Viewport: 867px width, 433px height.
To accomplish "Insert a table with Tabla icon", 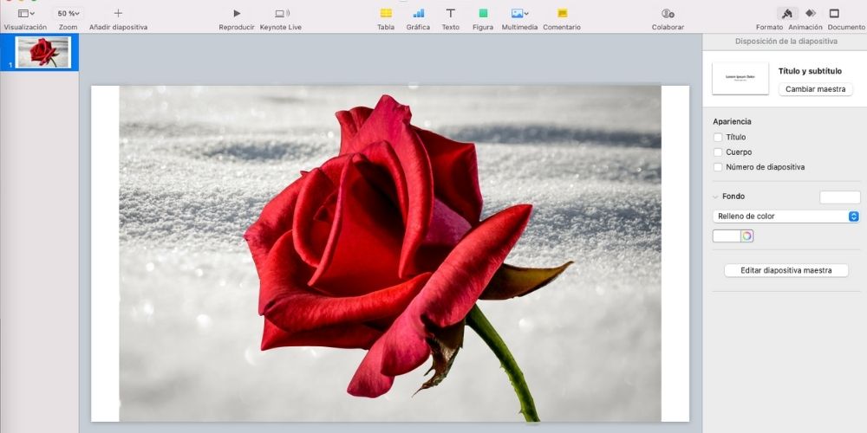I will click(x=386, y=13).
